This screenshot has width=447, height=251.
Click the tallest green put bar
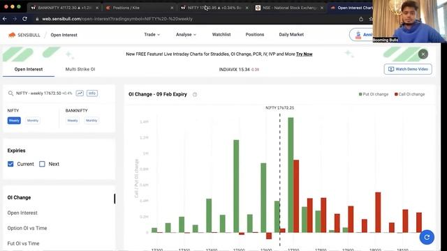pos(291,175)
